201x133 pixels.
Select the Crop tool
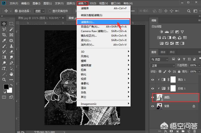pyautogui.click(x=4, y=35)
